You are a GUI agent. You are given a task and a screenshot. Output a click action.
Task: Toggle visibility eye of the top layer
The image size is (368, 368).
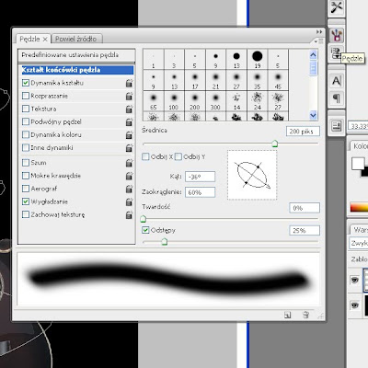coord(355,280)
